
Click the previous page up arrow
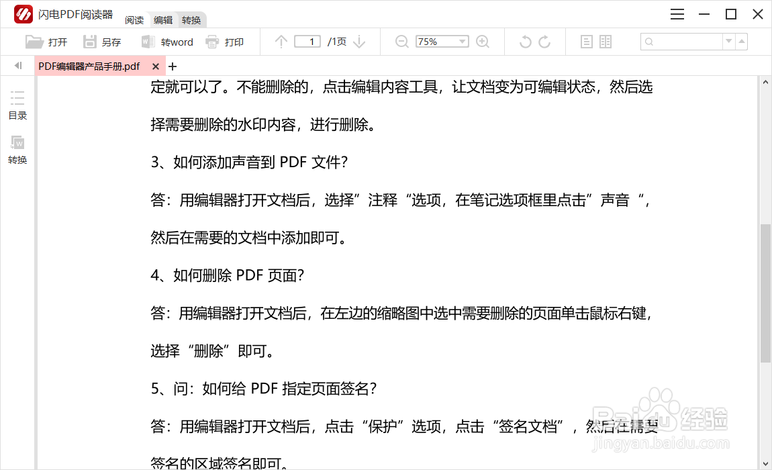click(280, 41)
